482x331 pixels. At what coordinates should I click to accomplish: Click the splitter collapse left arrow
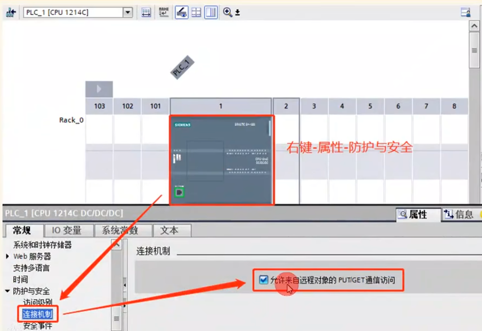[124, 285]
